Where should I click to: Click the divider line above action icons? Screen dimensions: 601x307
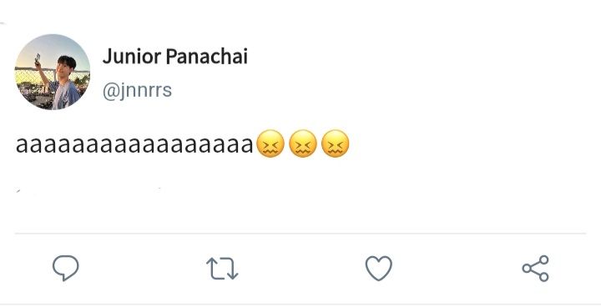(x=300, y=233)
